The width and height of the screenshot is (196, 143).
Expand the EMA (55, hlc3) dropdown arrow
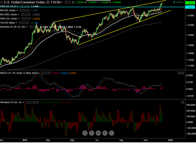[x=17, y=6]
